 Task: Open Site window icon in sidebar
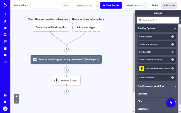click(5, 48)
